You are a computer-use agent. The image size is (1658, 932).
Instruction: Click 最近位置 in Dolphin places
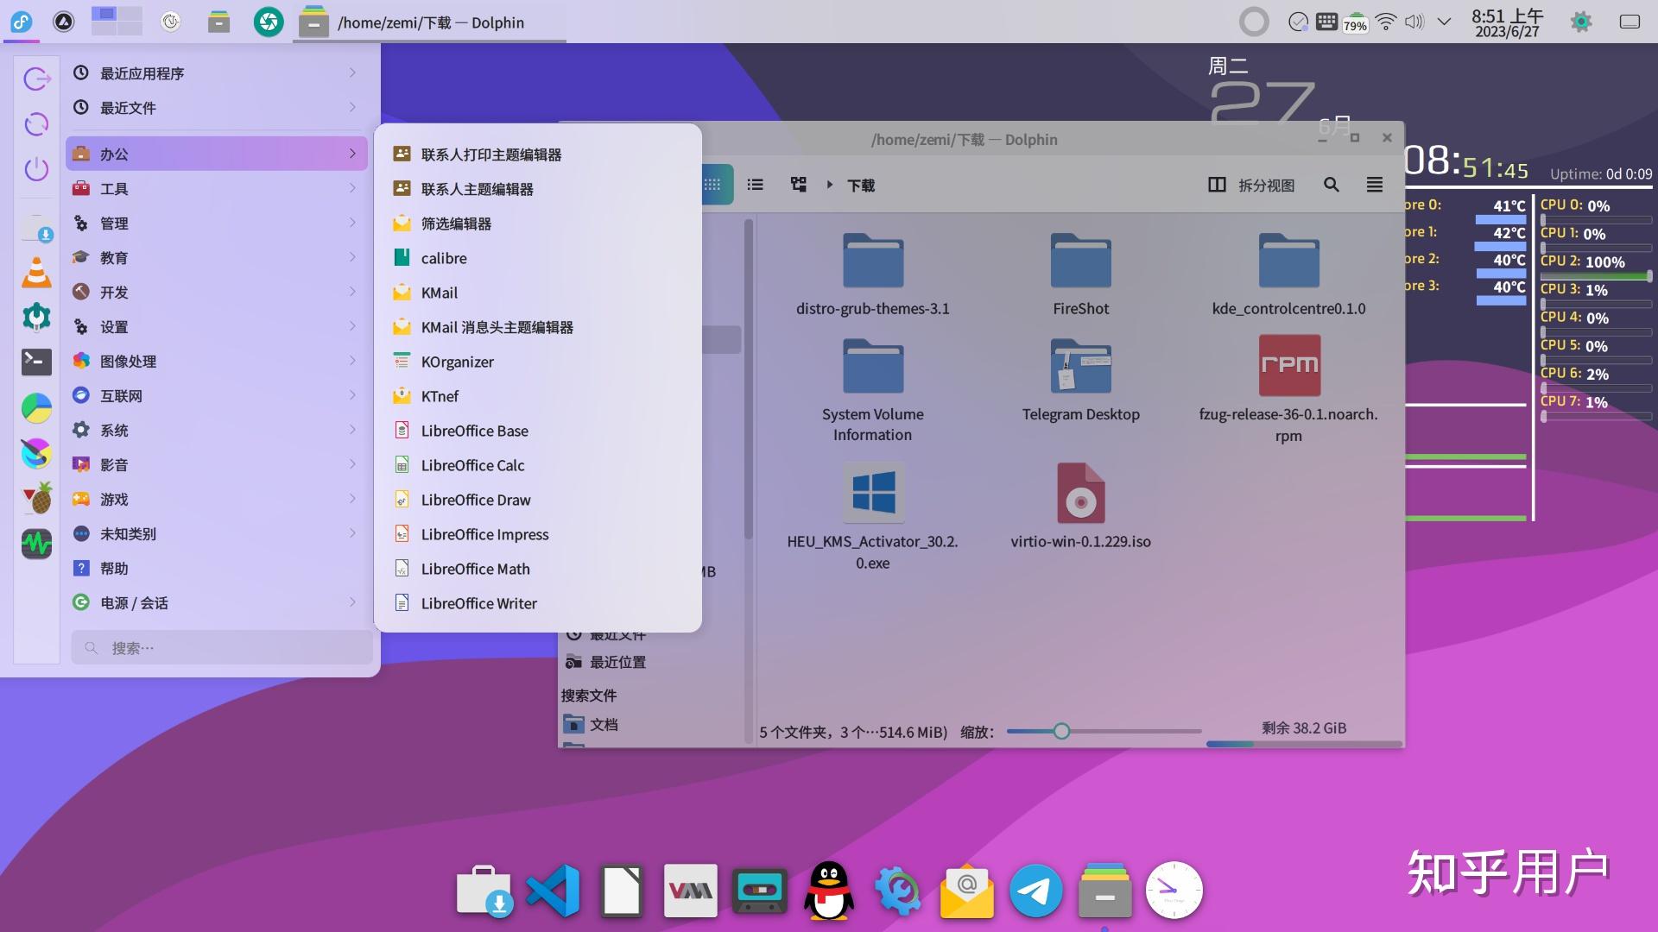click(x=605, y=662)
